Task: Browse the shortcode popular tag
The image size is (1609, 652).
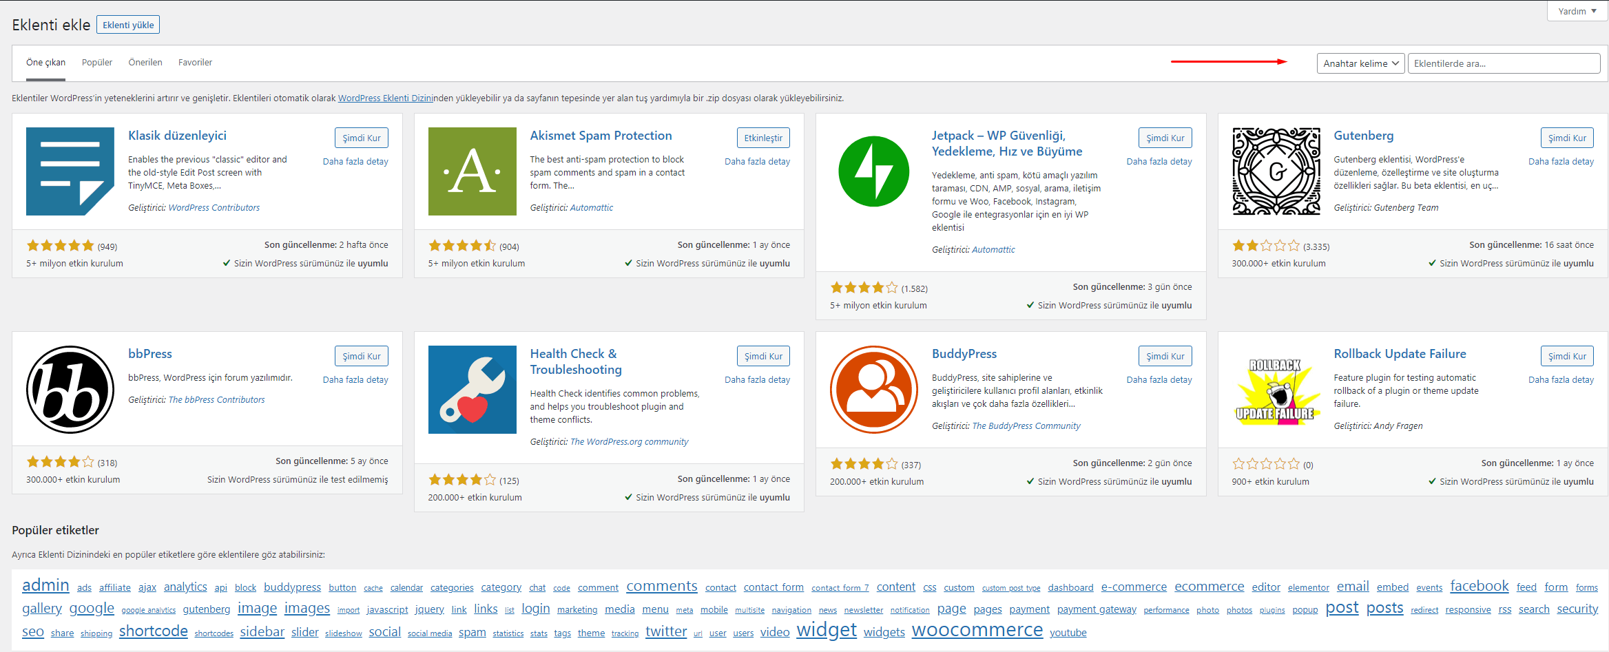Action: pos(154,631)
